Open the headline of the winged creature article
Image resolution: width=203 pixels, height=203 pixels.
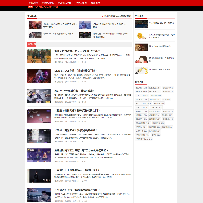pos(77,51)
